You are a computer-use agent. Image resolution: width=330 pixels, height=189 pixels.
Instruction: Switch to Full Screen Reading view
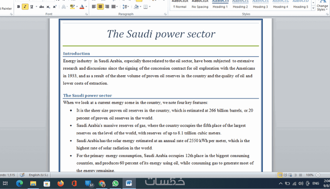pyautogui.click(x=285, y=175)
